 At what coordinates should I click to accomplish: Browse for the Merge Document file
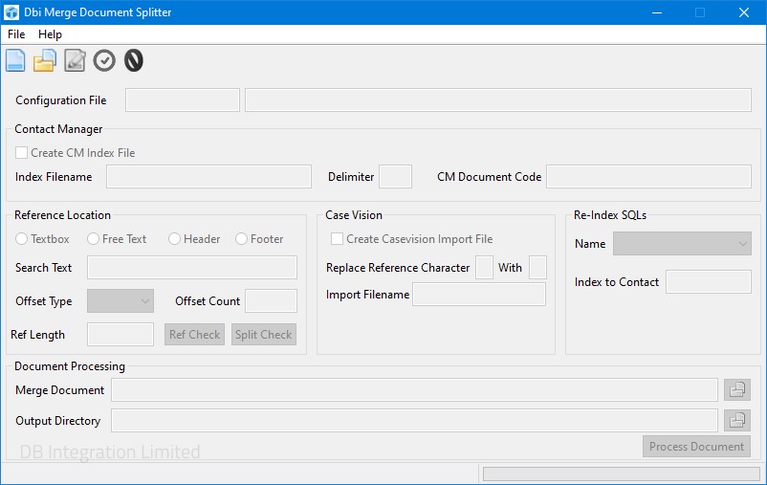point(737,389)
